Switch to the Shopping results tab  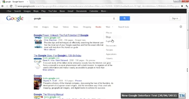(x=87, y=27)
